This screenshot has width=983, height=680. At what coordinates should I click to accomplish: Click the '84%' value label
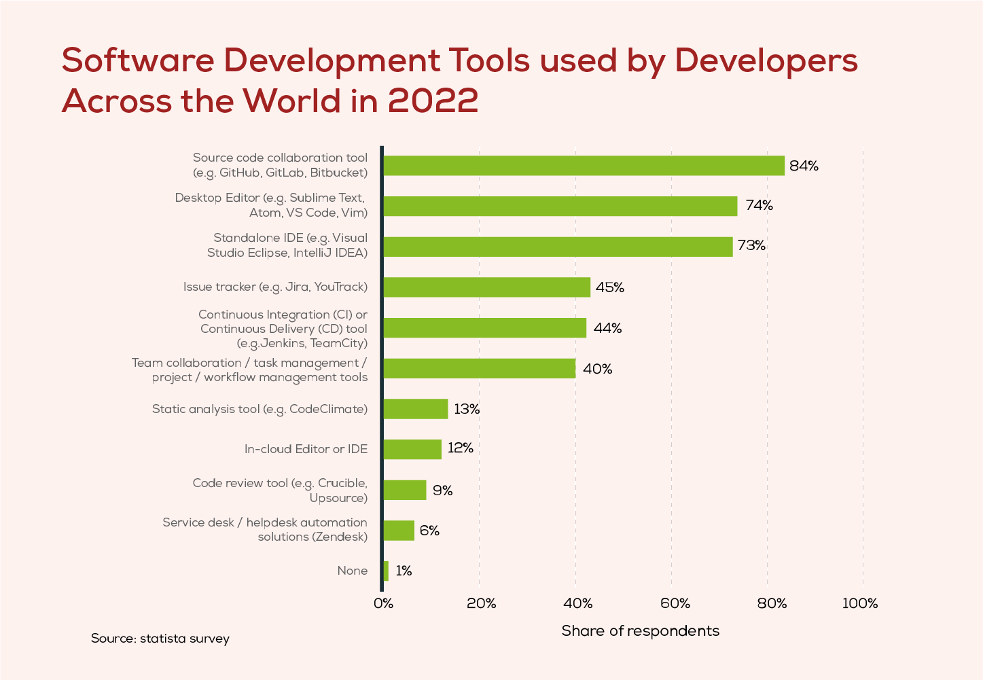tap(804, 166)
